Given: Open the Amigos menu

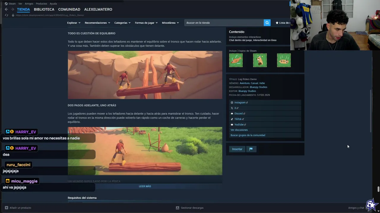Looking at the screenshot, I should [x=29, y=4].
